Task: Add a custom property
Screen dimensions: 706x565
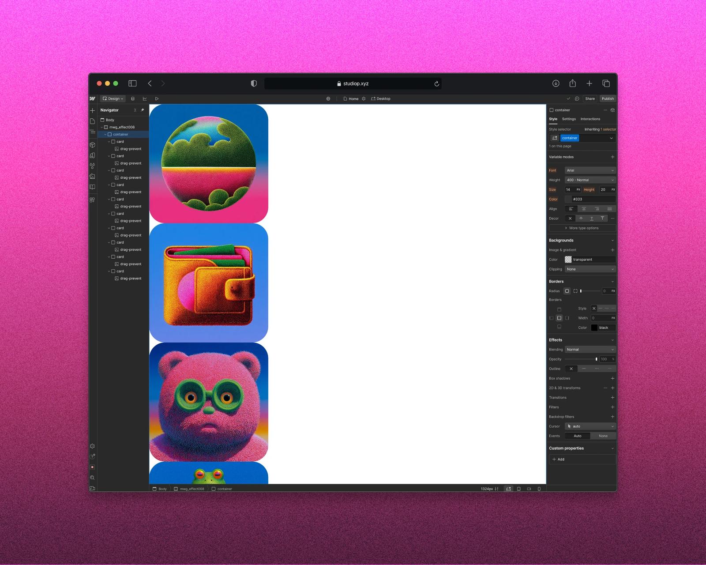Action: pos(582,460)
